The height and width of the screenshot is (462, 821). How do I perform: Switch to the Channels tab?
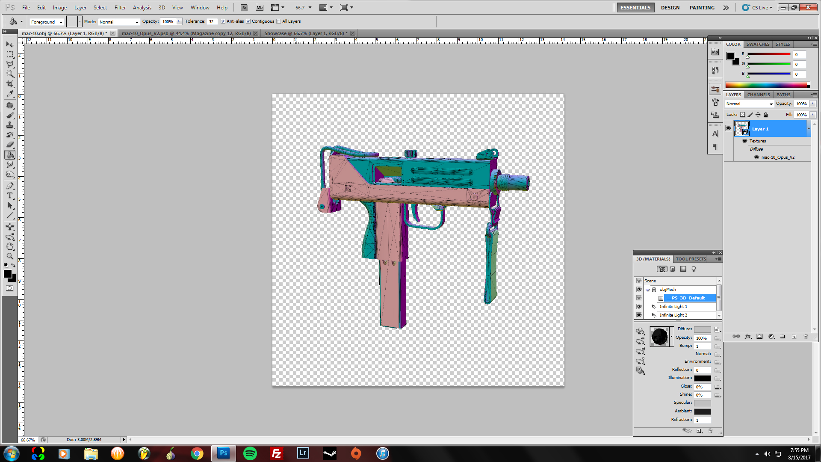[758, 95]
